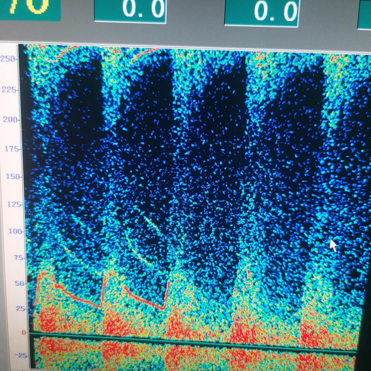
Task: Click the second red envelope trace downslope
Action: tap(144, 299)
